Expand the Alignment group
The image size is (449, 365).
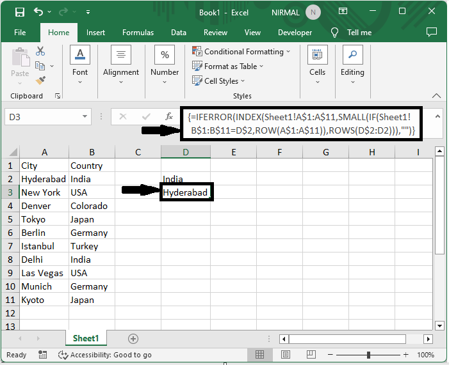(x=121, y=65)
